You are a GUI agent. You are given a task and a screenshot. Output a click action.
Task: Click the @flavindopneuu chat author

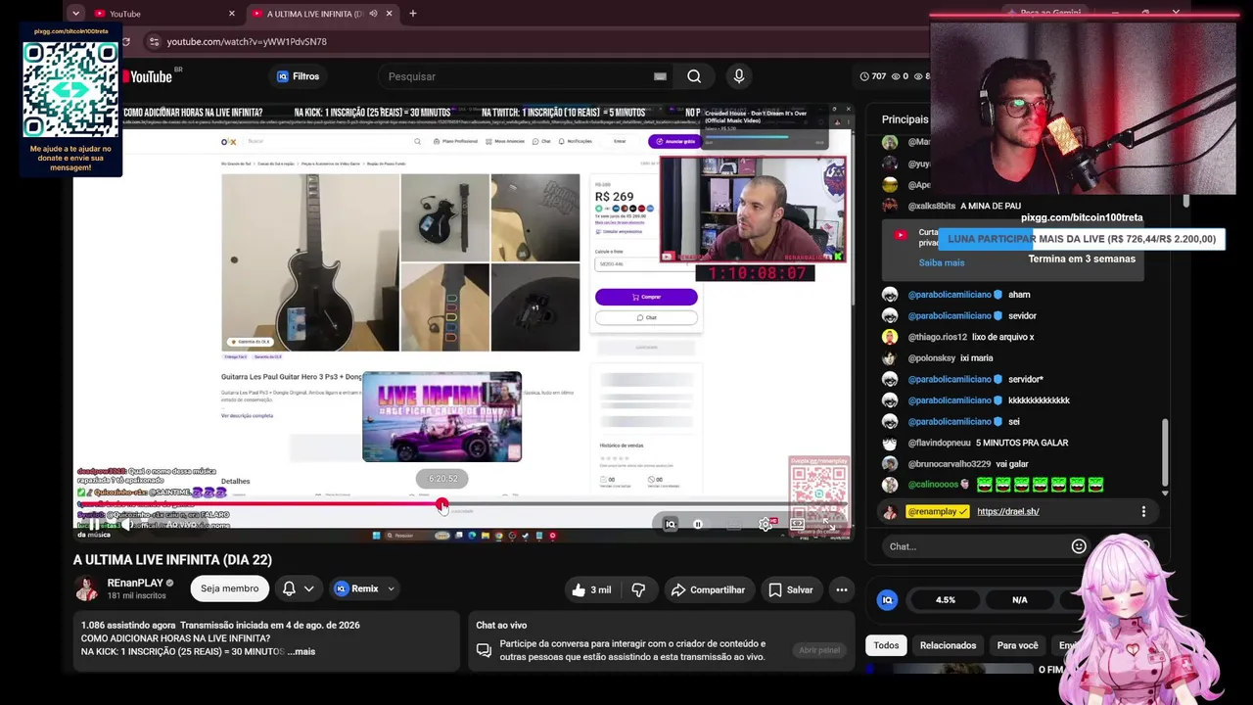tap(939, 443)
